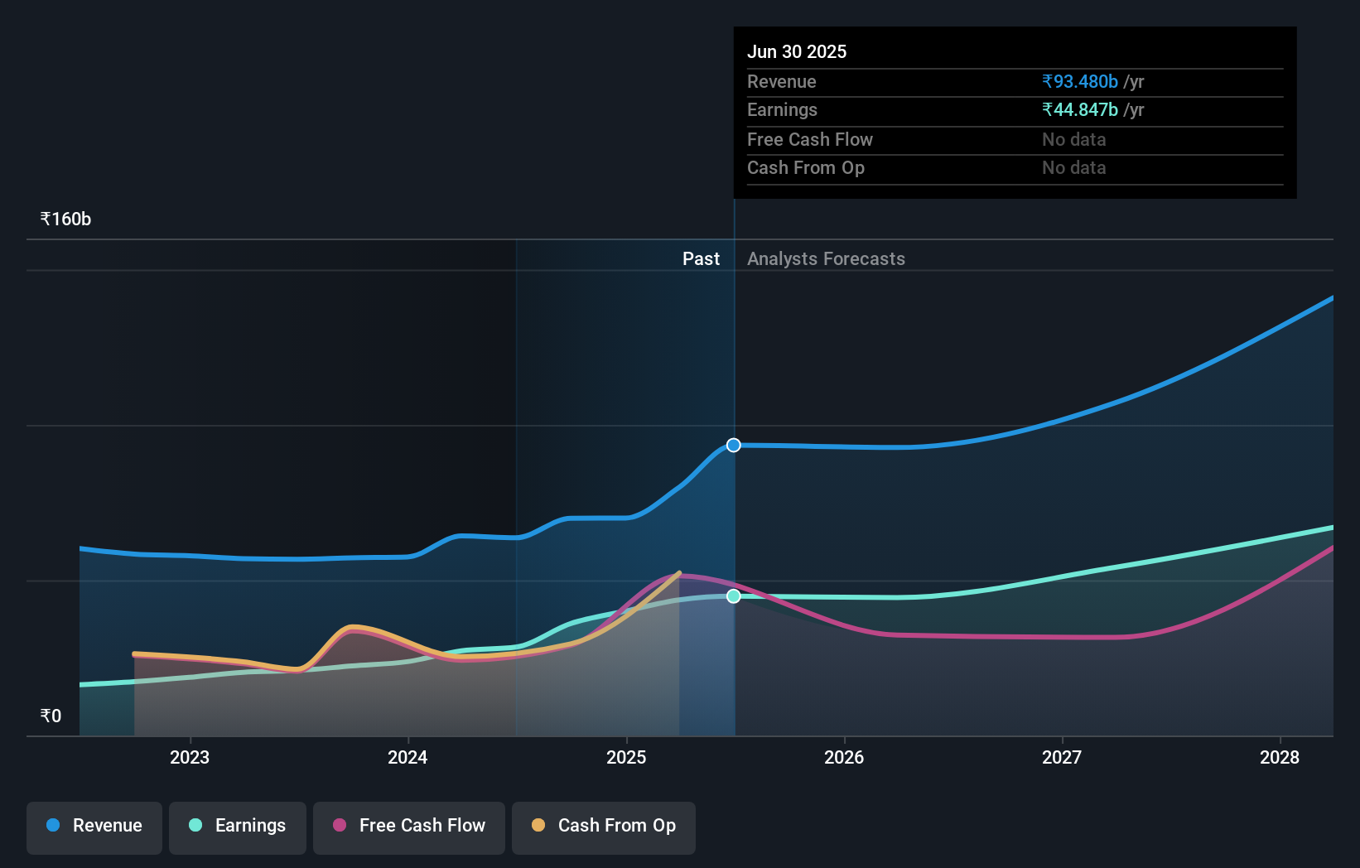Click the Free Cash Flow legend button
The height and width of the screenshot is (868, 1360).
pyautogui.click(x=408, y=827)
